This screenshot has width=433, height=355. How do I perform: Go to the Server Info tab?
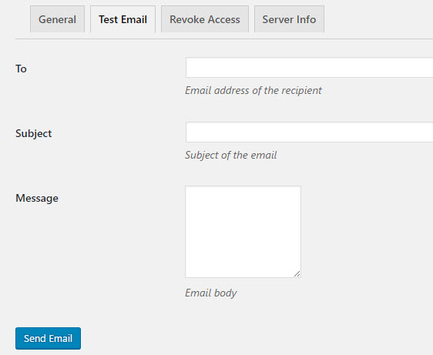(x=289, y=19)
